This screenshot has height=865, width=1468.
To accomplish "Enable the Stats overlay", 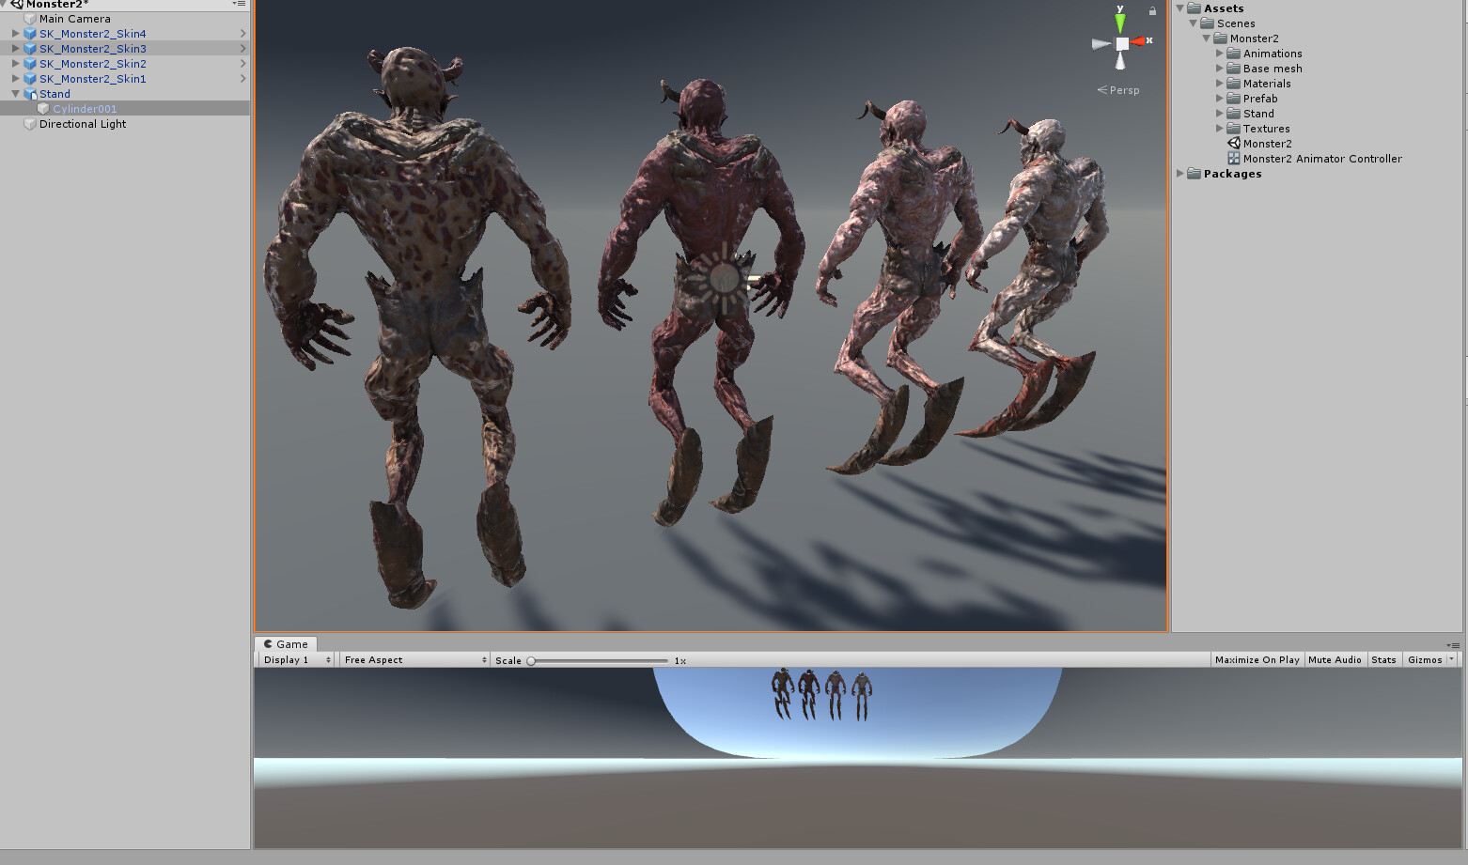I will (1383, 659).
